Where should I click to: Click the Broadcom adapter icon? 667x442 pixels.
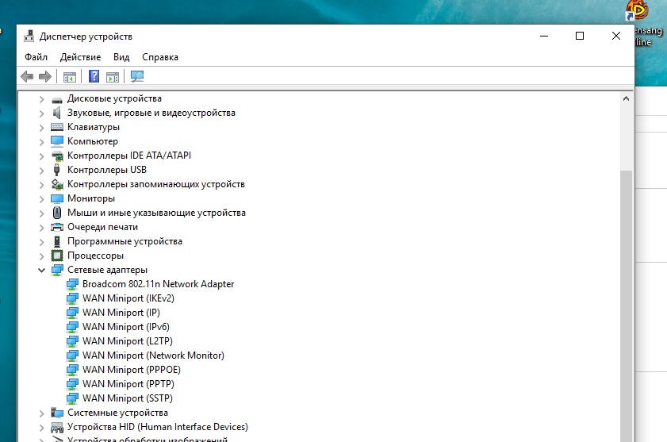[x=72, y=284]
